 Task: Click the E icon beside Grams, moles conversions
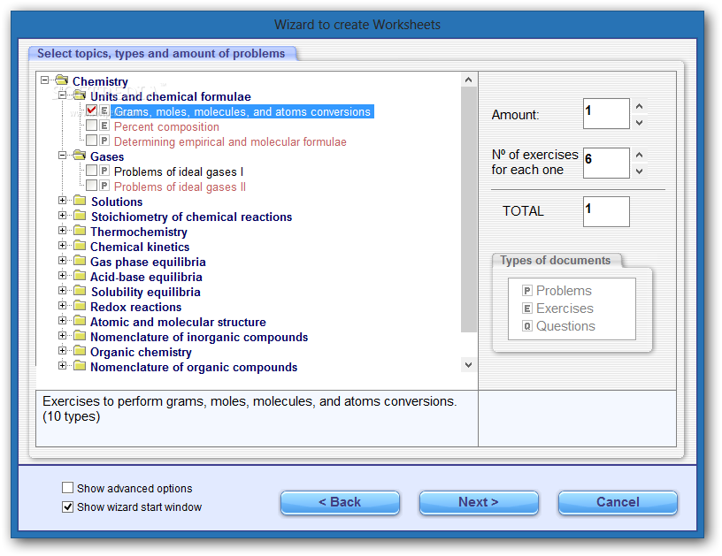[x=104, y=110]
